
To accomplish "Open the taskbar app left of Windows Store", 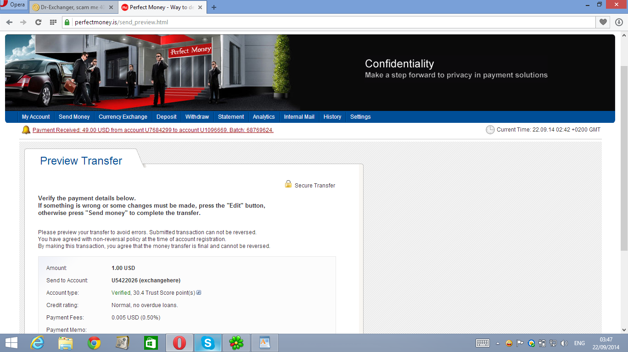I will [x=123, y=343].
